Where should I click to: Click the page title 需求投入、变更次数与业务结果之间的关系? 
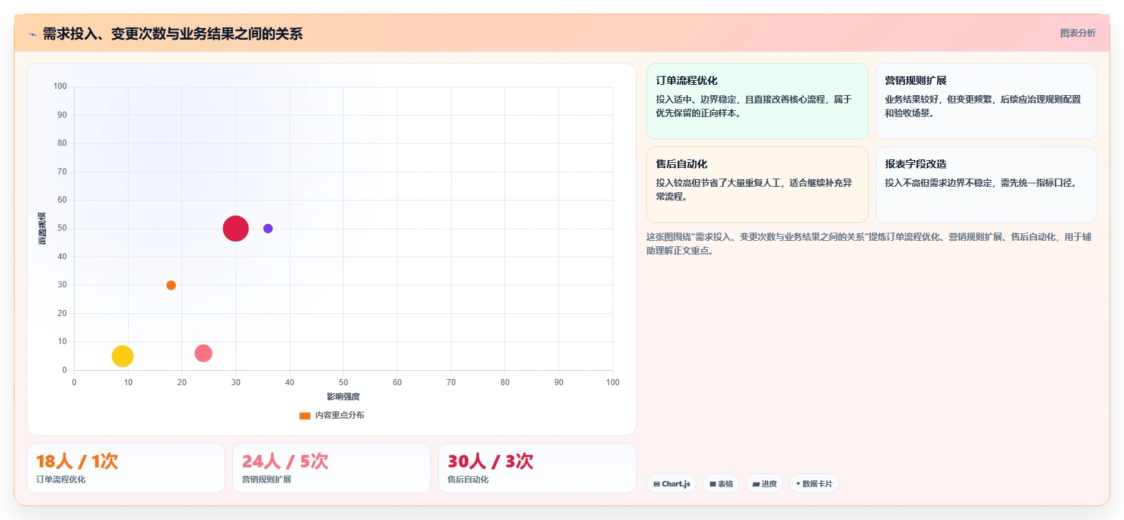click(173, 34)
